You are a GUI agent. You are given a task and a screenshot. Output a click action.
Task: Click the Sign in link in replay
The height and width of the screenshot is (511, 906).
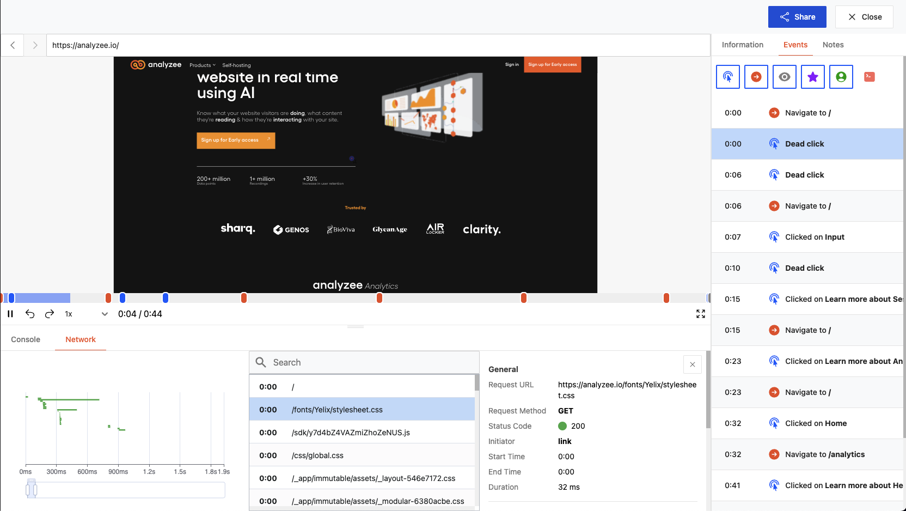[x=512, y=64]
